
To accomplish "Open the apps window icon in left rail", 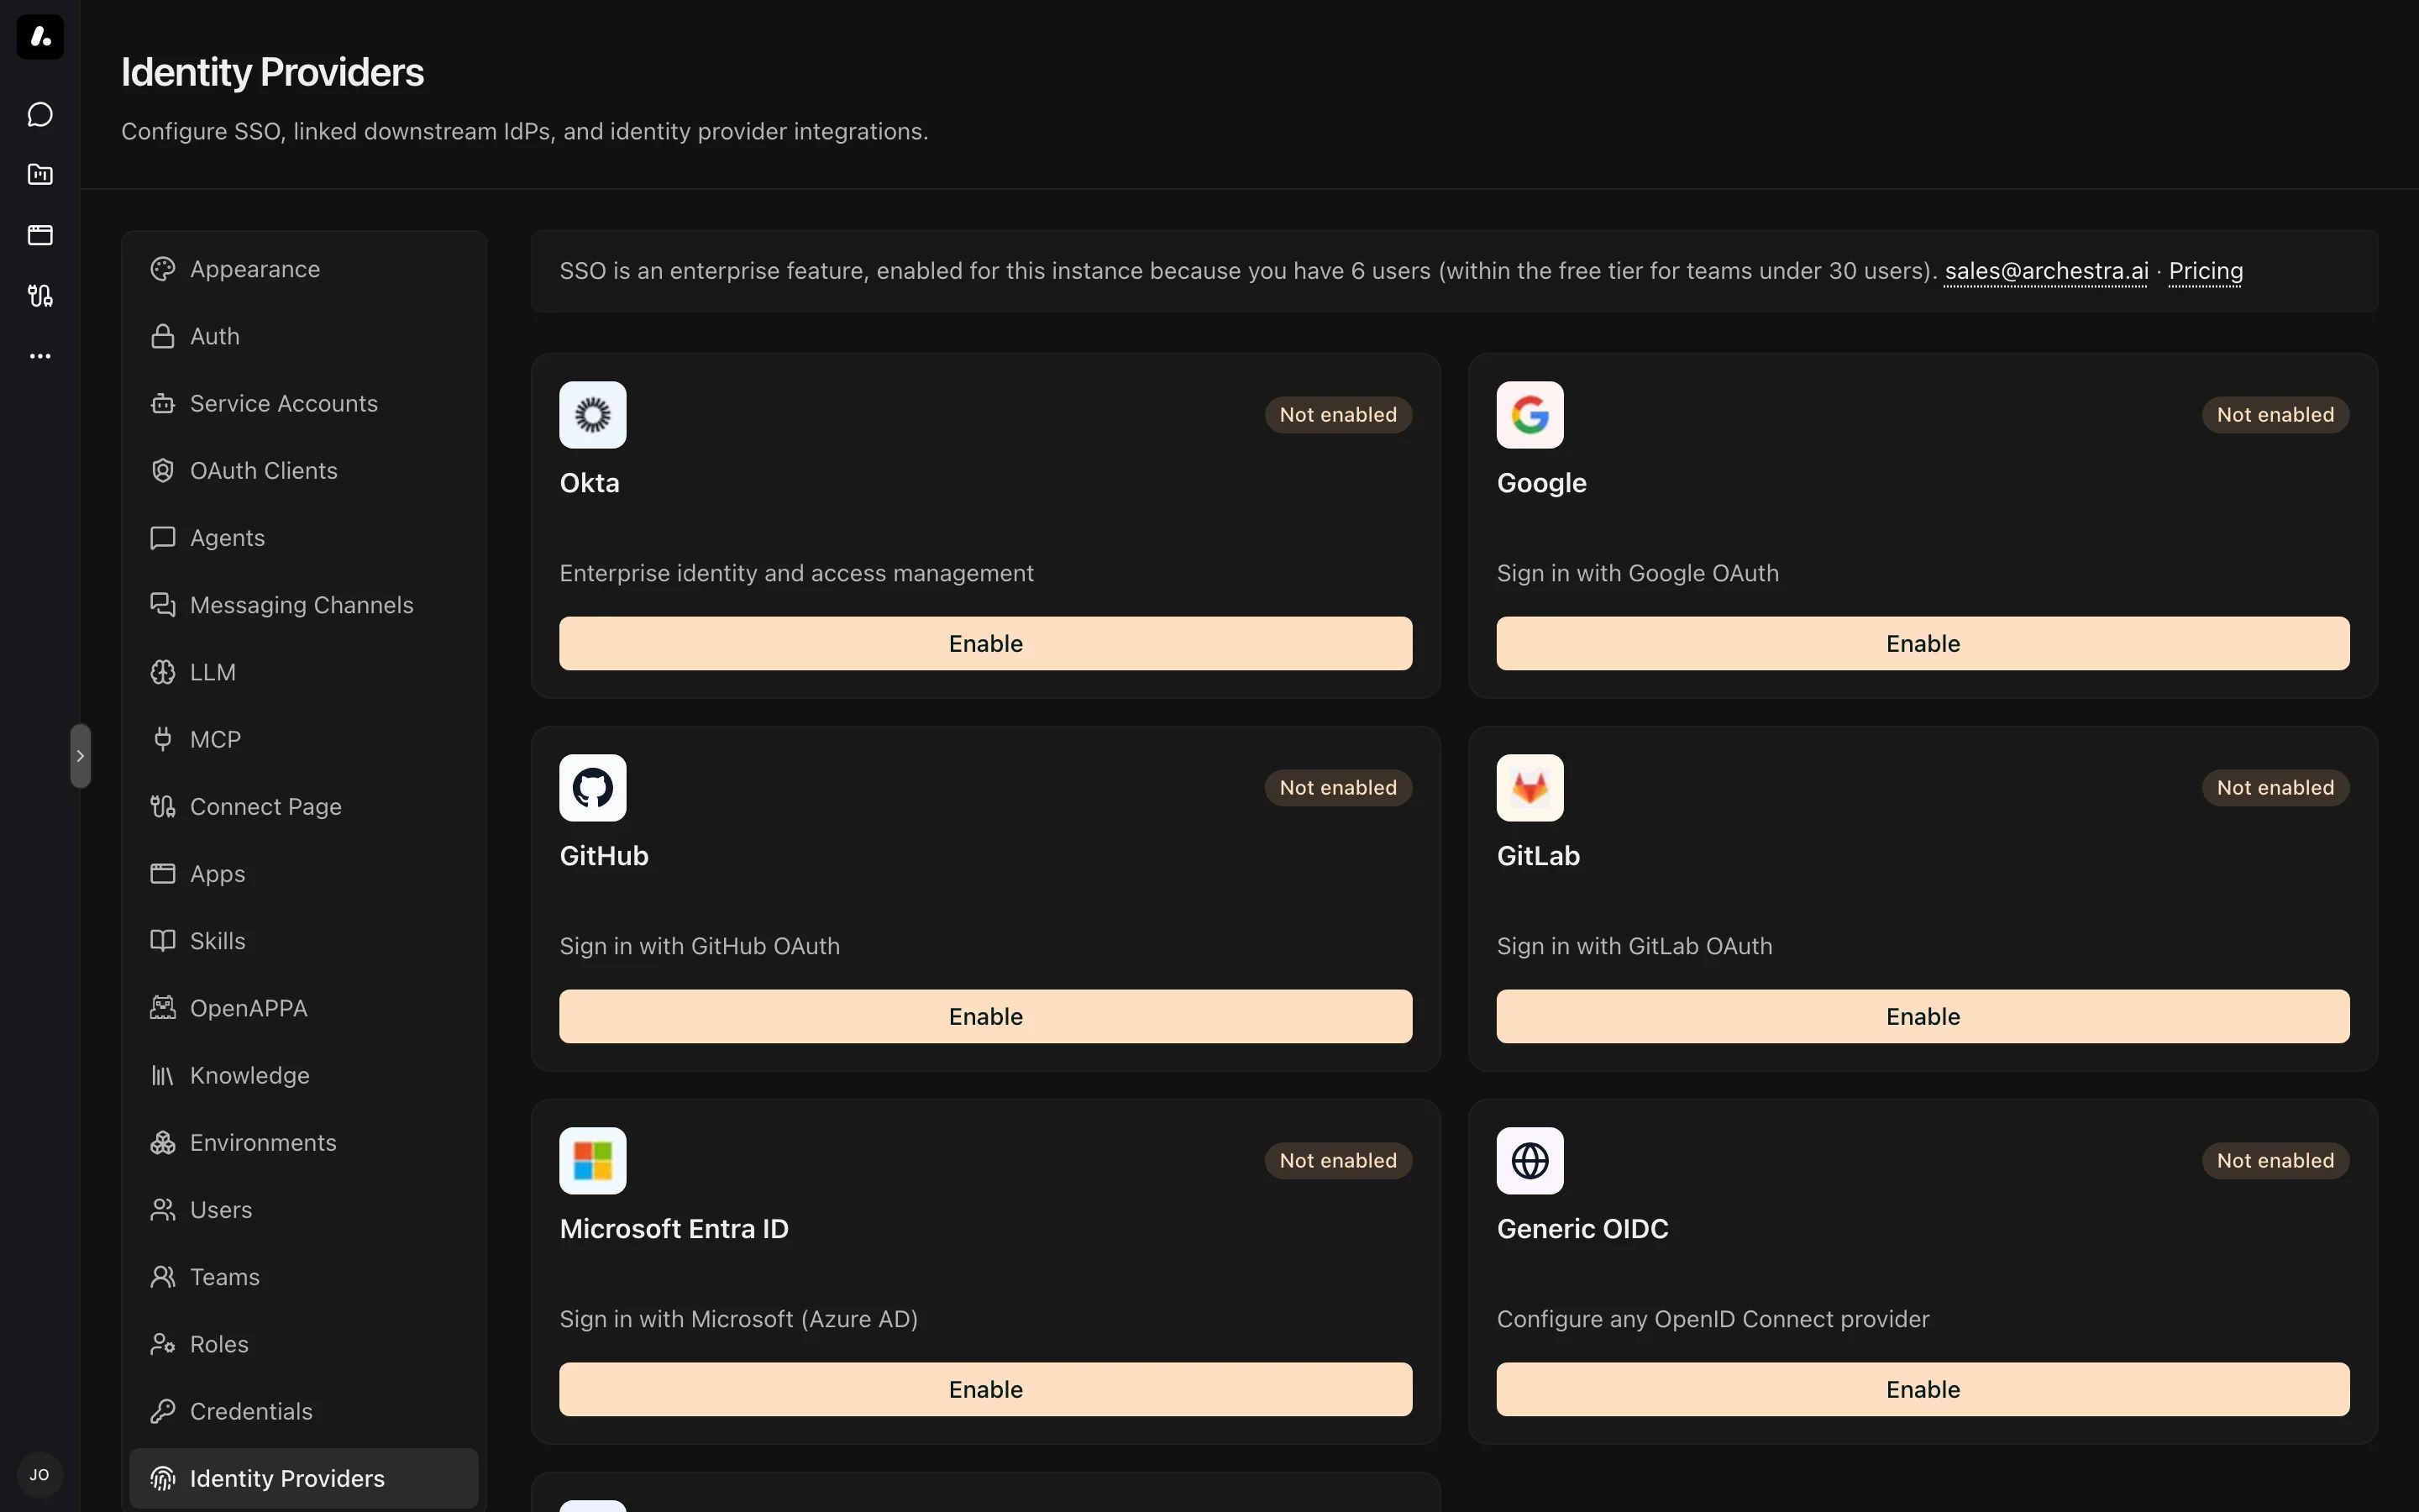I will click(x=40, y=235).
